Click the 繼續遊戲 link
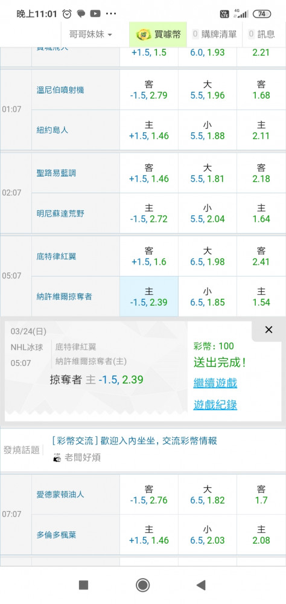The height and width of the screenshot is (604, 286). (215, 384)
